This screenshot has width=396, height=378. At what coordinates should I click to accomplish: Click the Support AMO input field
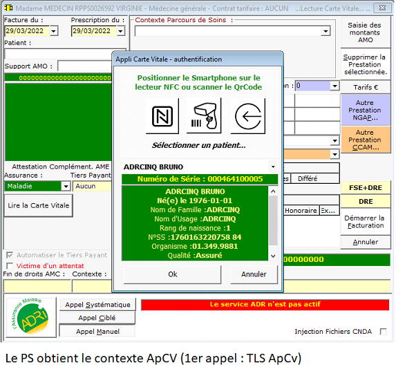(84, 66)
